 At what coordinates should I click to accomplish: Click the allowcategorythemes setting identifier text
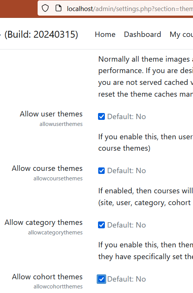pos(55,232)
